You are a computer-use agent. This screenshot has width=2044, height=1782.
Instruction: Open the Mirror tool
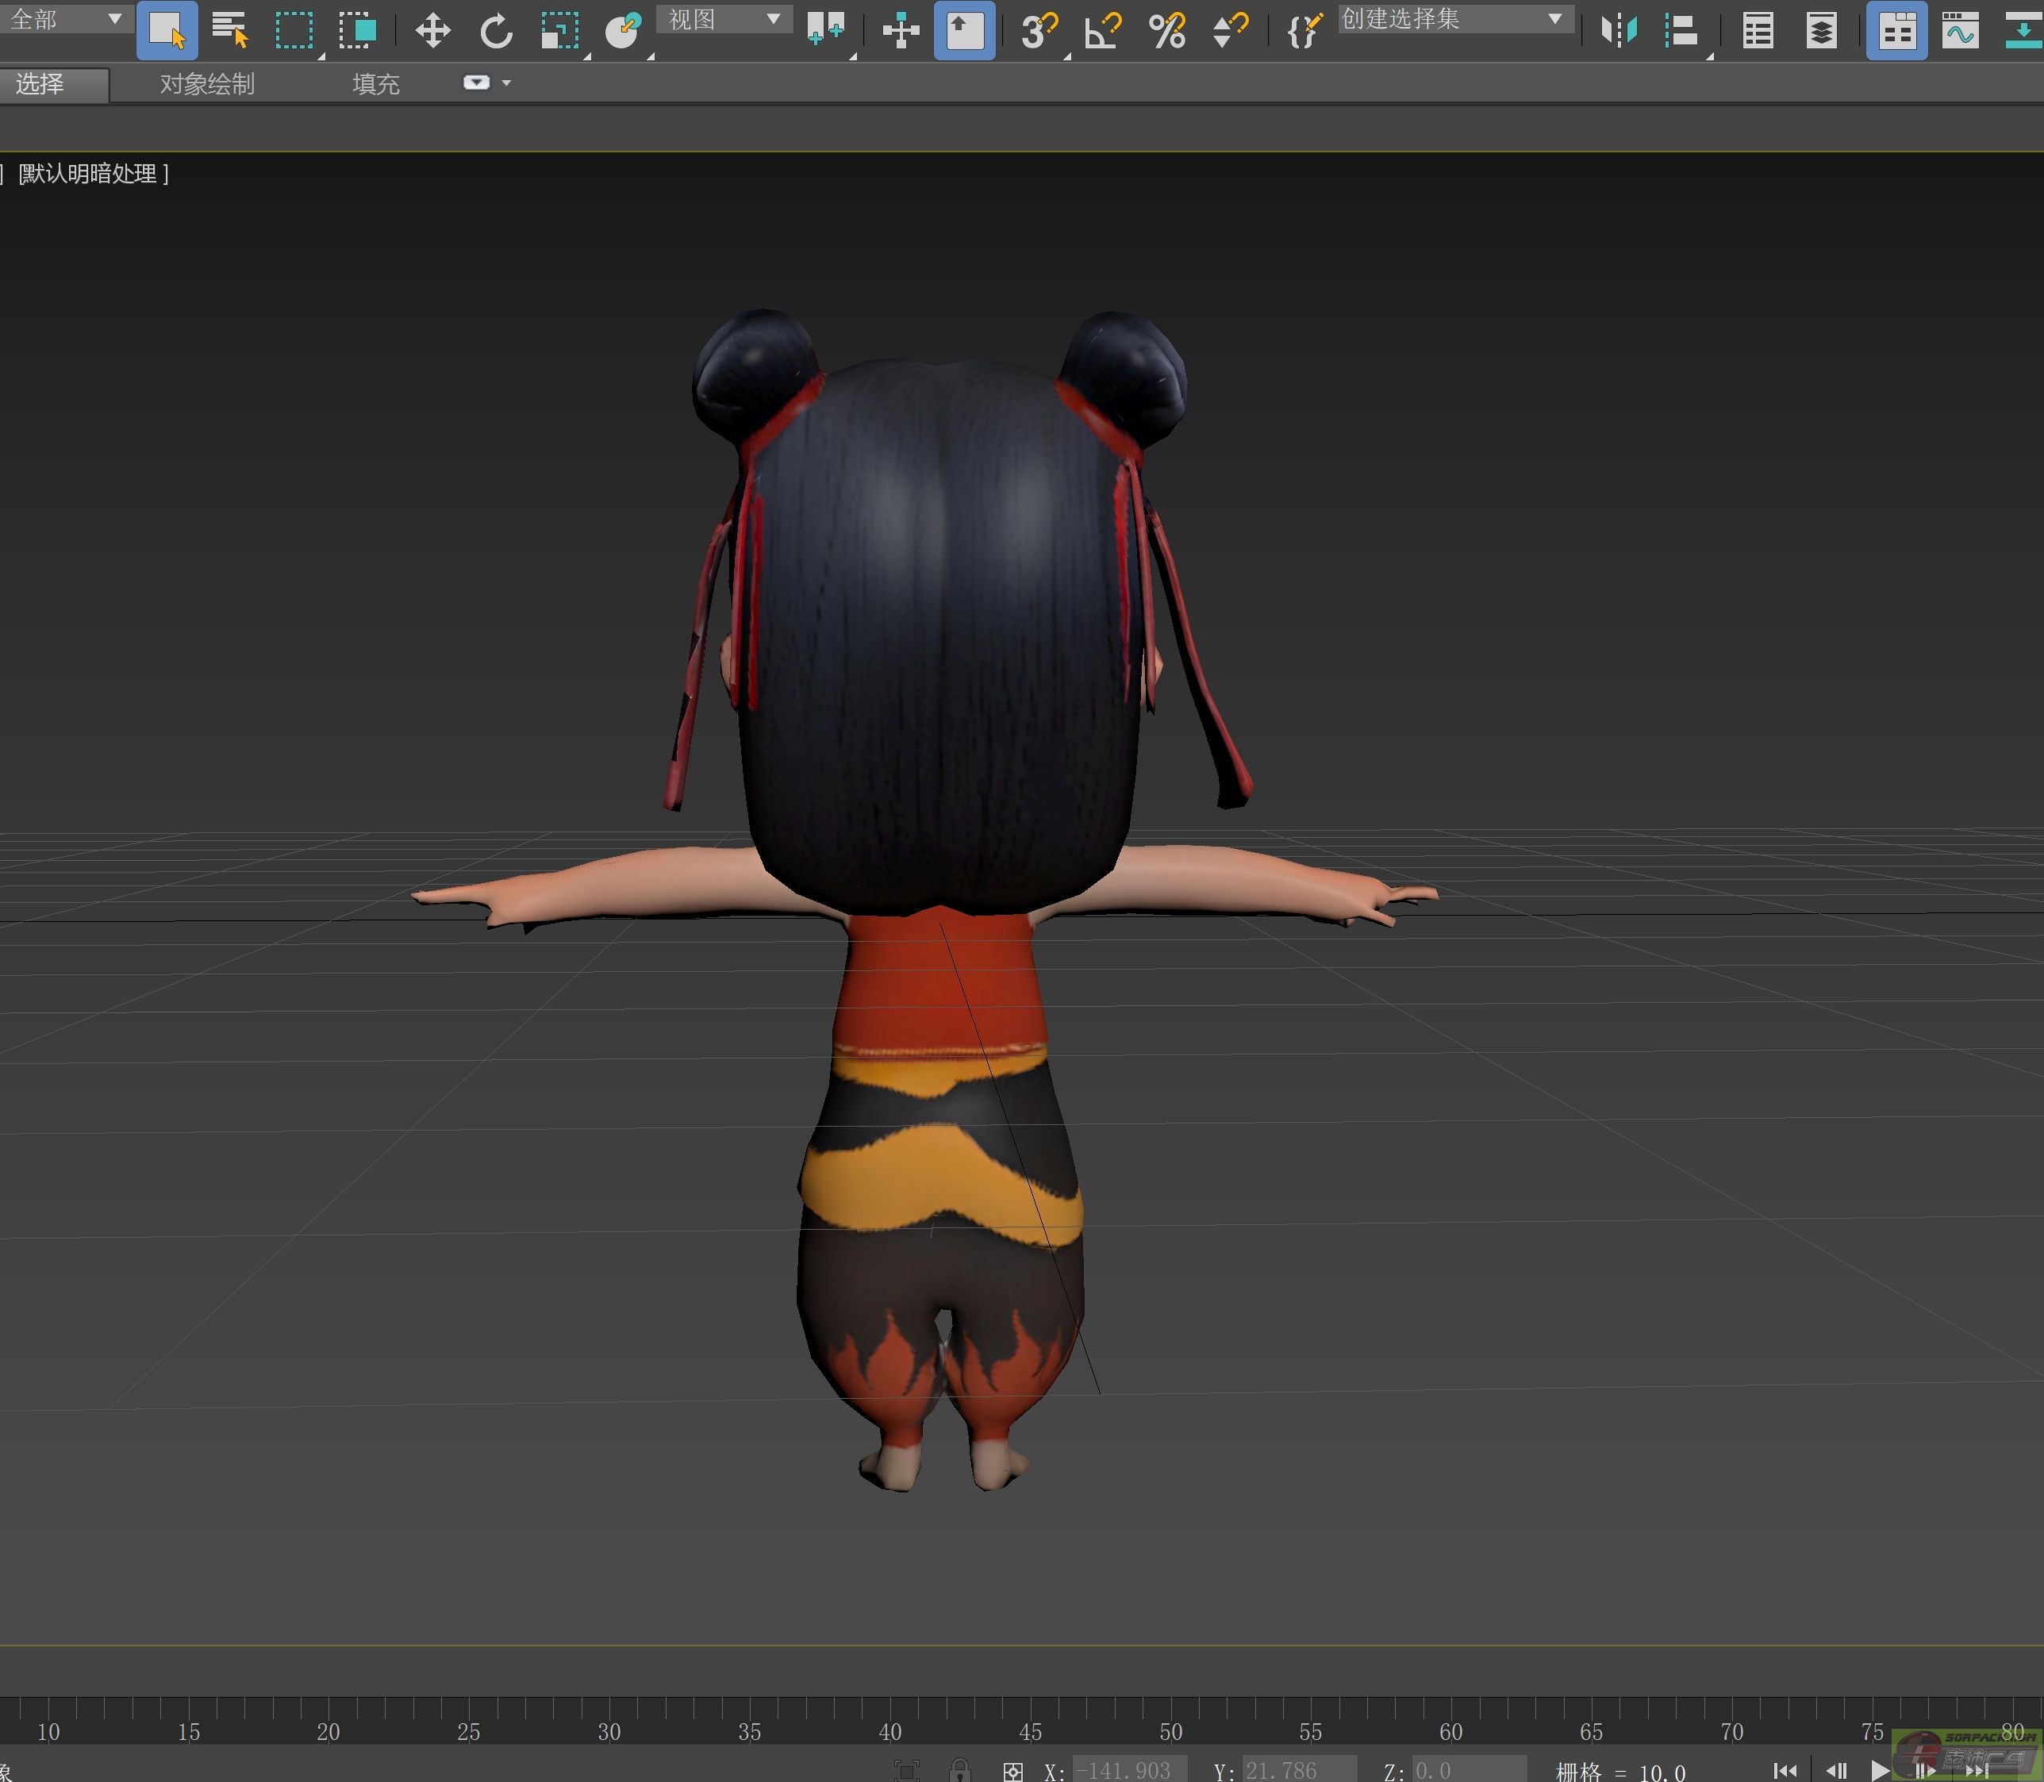pos(1618,31)
